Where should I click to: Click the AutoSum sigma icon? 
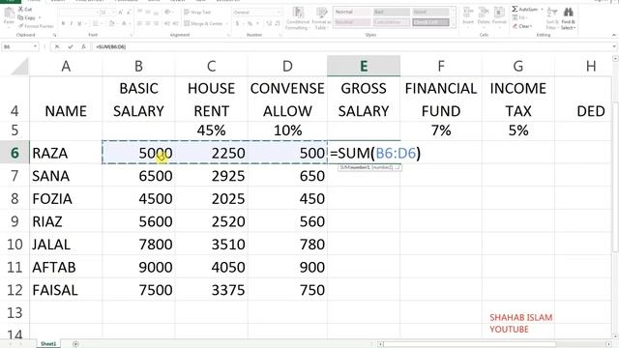pyautogui.click(x=515, y=9)
